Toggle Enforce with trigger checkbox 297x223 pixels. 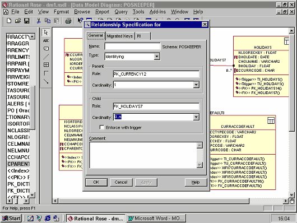(102, 127)
